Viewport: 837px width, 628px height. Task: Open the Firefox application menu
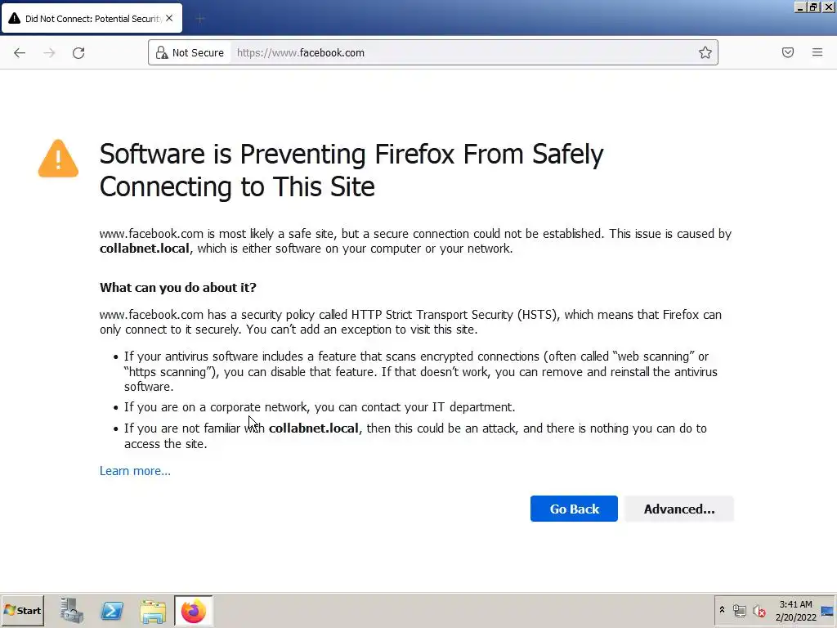(x=817, y=52)
